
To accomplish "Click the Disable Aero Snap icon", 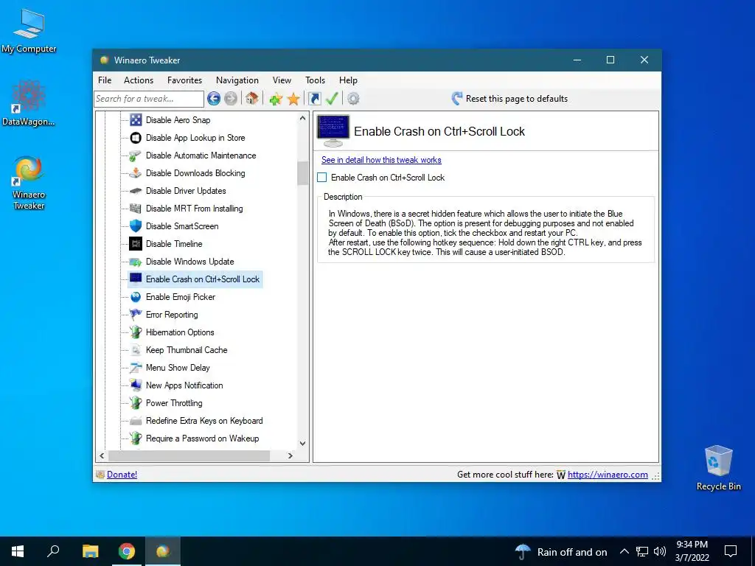I will click(x=136, y=120).
